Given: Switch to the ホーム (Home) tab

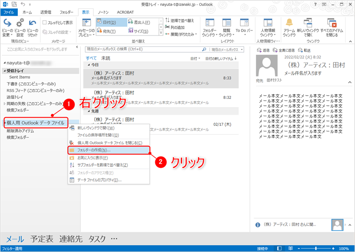Looking at the screenshot, I should click(x=27, y=12).
